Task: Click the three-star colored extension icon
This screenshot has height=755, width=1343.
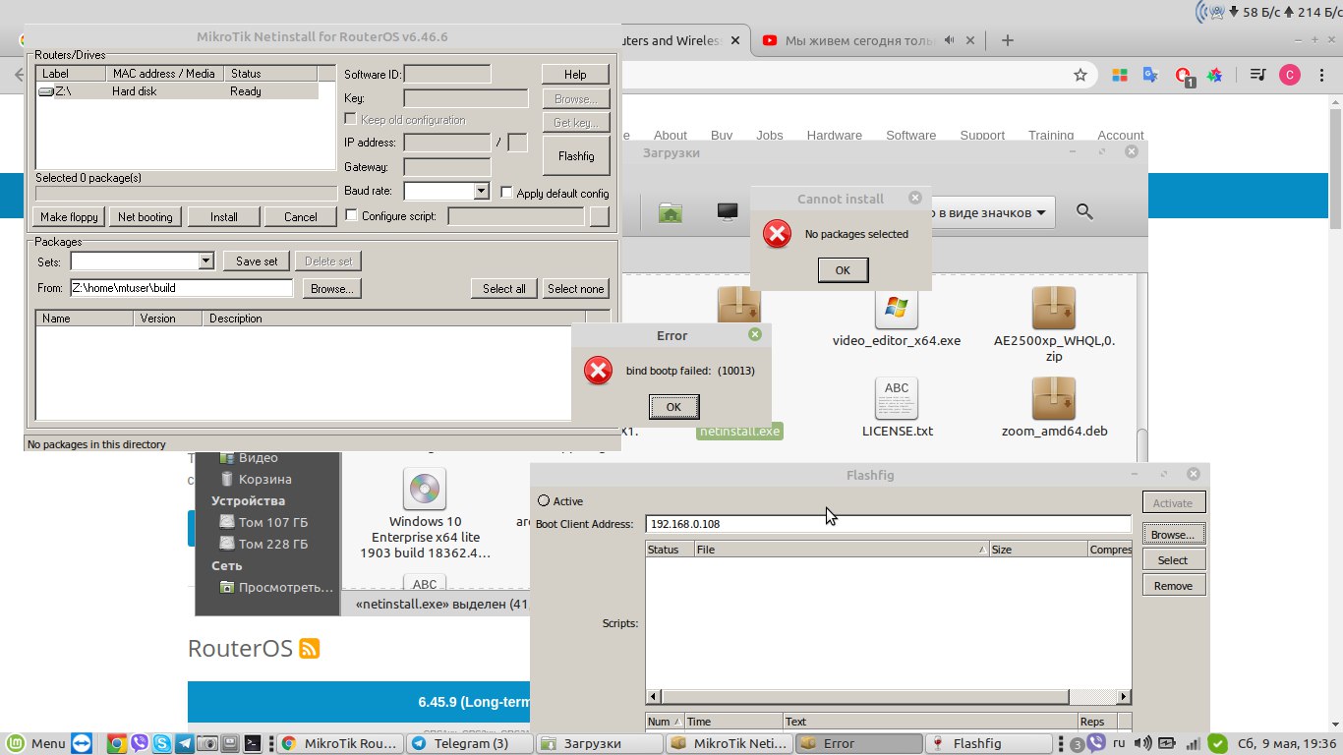Action: (1215, 75)
